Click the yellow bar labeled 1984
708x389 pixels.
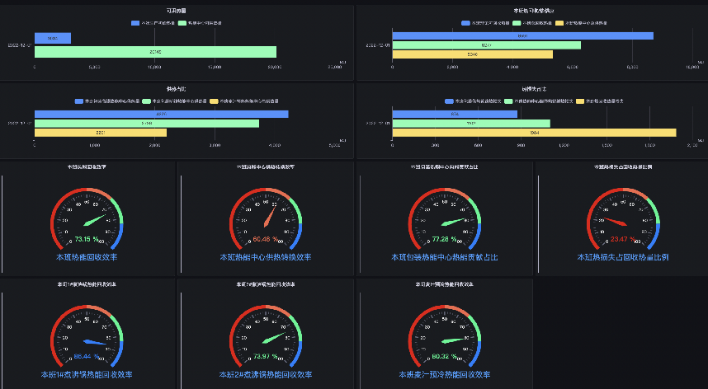point(534,132)
